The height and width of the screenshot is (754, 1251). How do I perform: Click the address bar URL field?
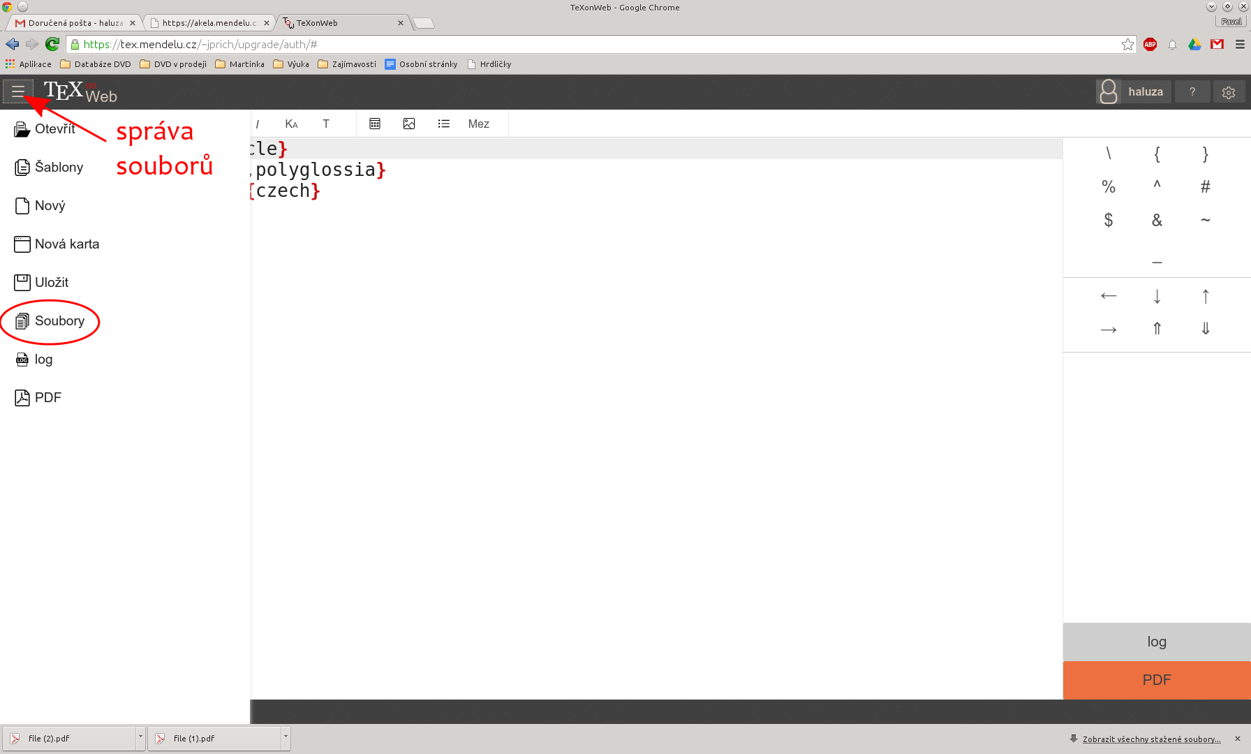[x=600, y=44]
